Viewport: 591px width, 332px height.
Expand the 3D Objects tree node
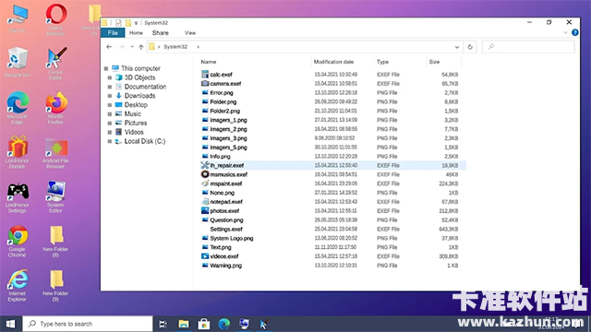(x=110, y=77)
